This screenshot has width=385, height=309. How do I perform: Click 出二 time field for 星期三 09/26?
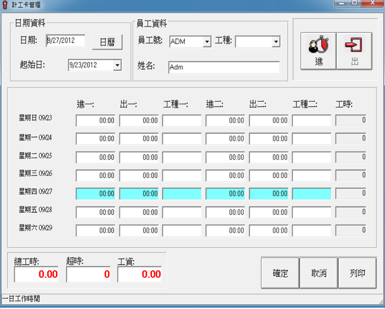(x=269, y=176)
